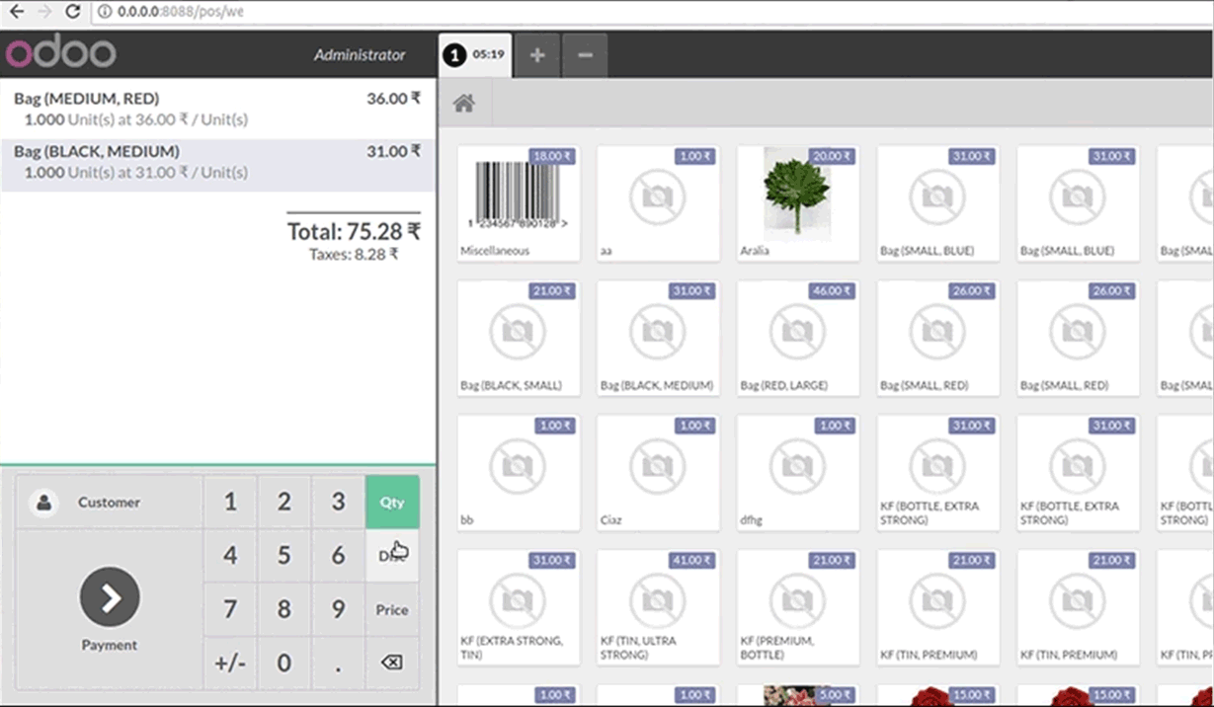Add product 'bb' to order
Screen dimensions: 1214x707
pos(519,473)
